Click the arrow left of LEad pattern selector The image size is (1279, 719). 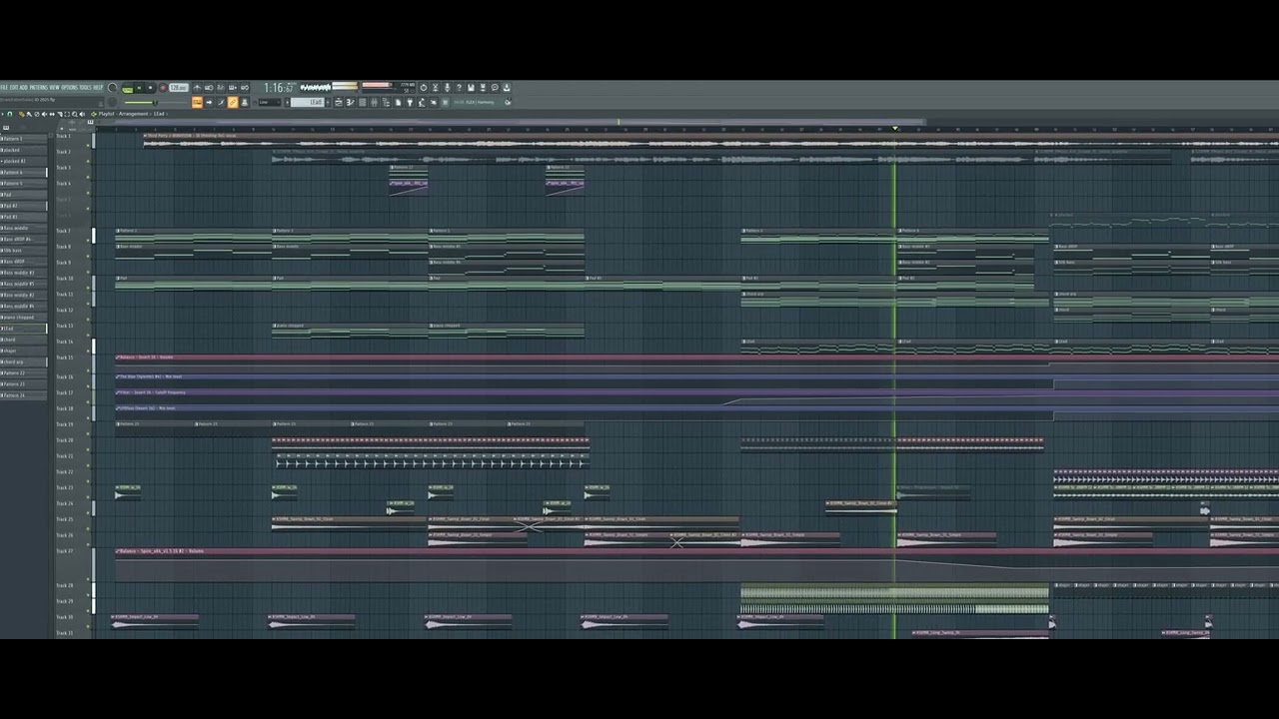point(287,102)
